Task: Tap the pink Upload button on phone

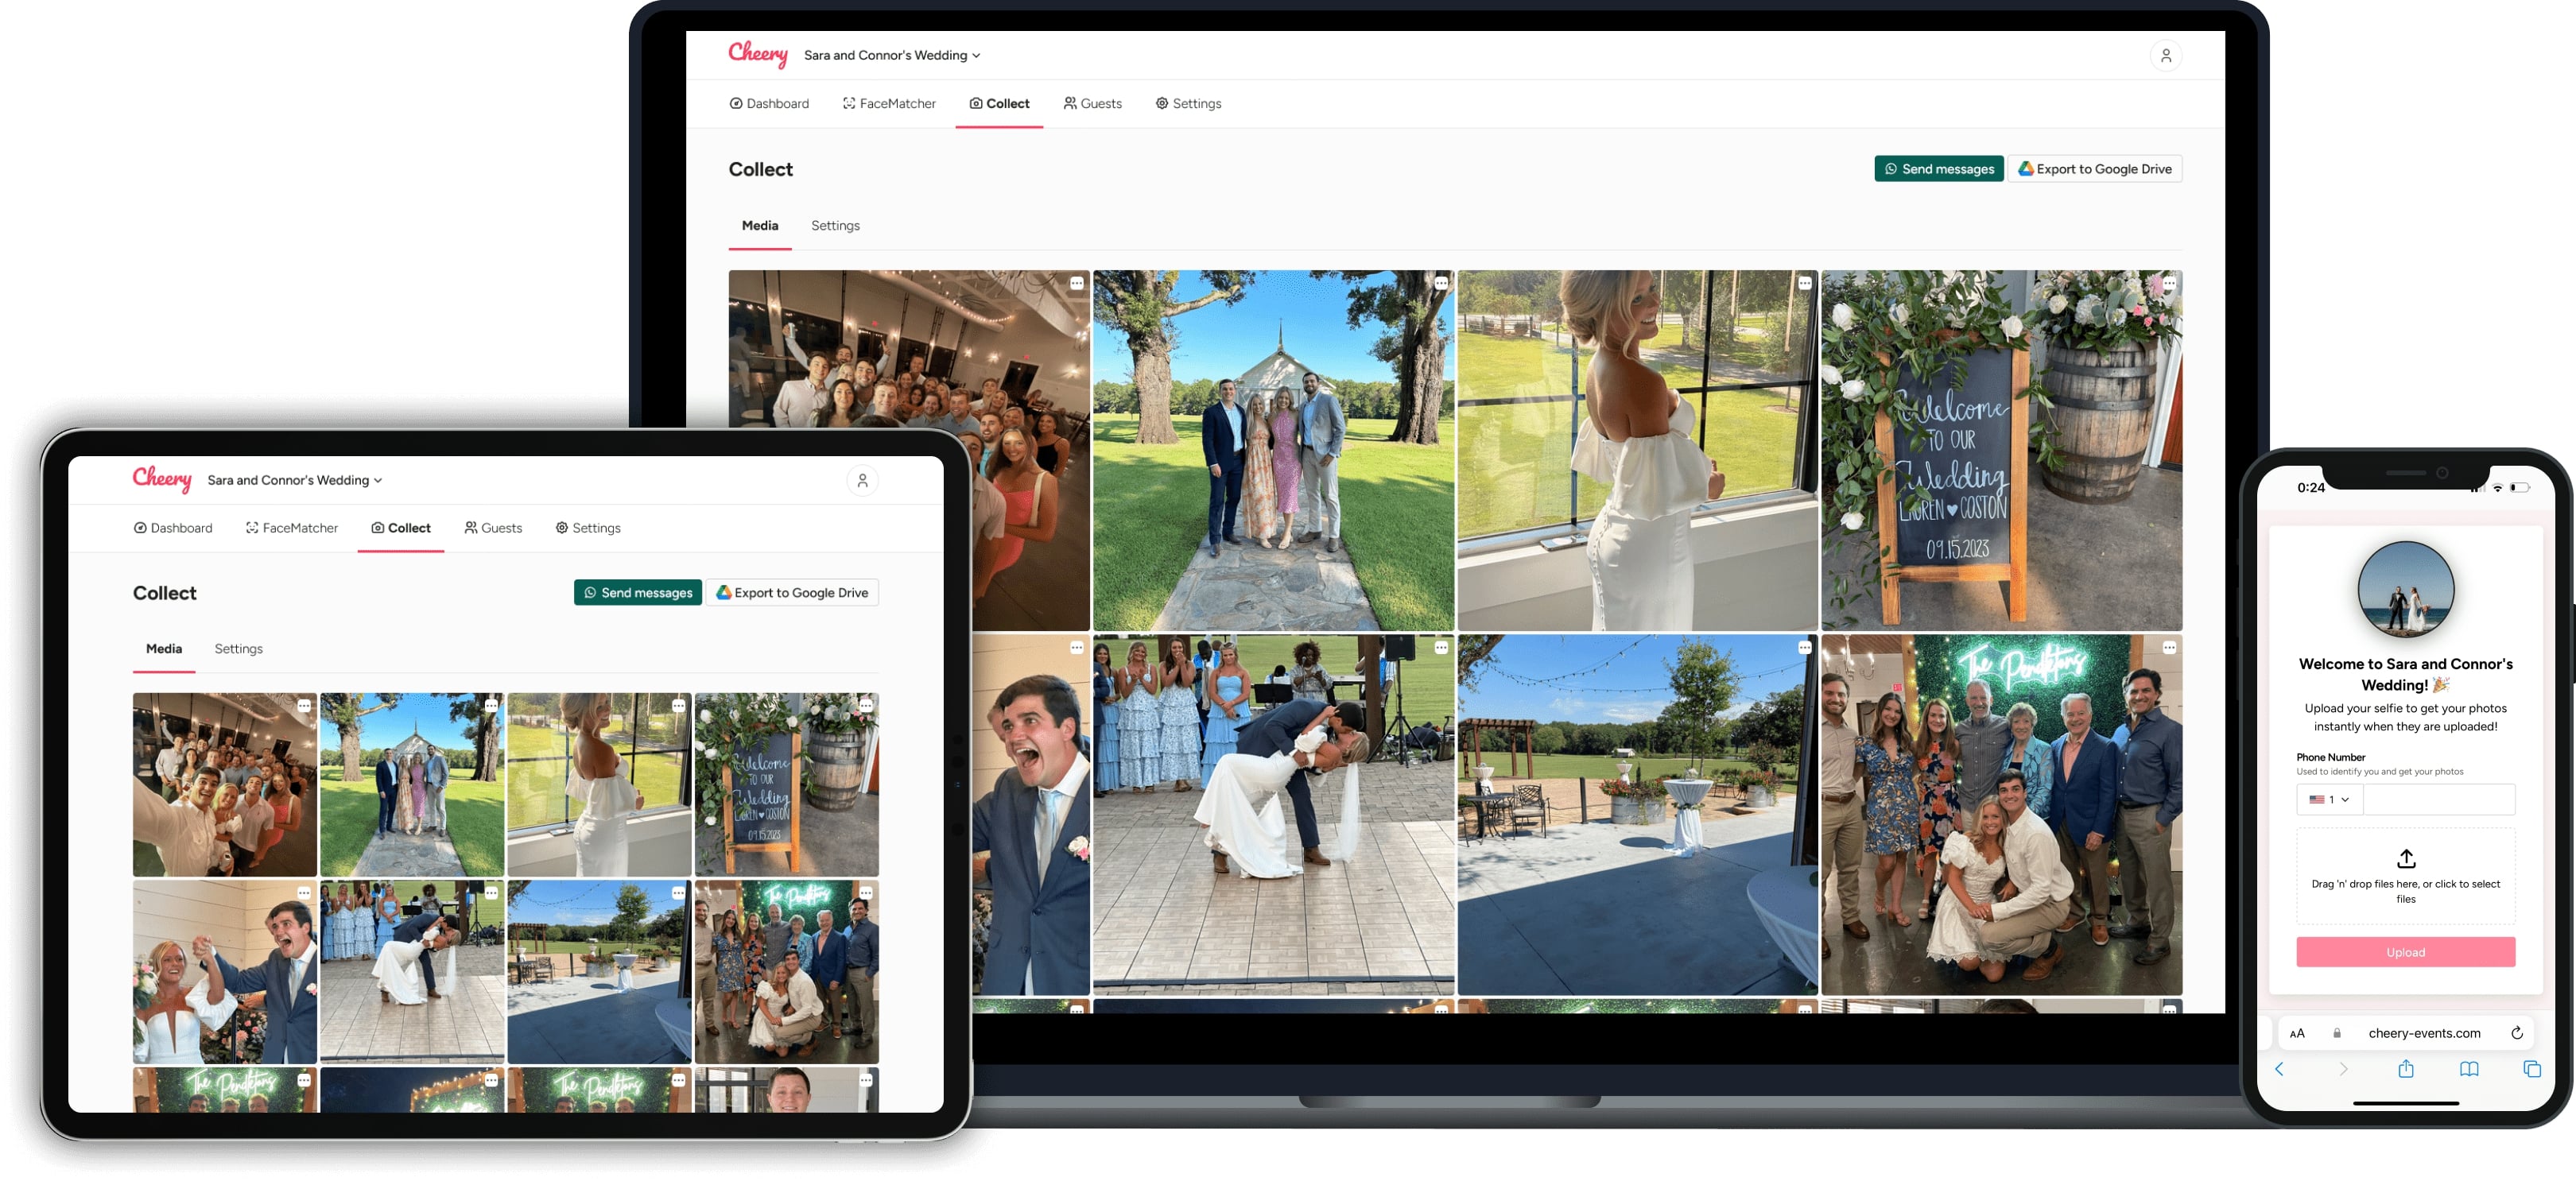Action: [2405, 952]
